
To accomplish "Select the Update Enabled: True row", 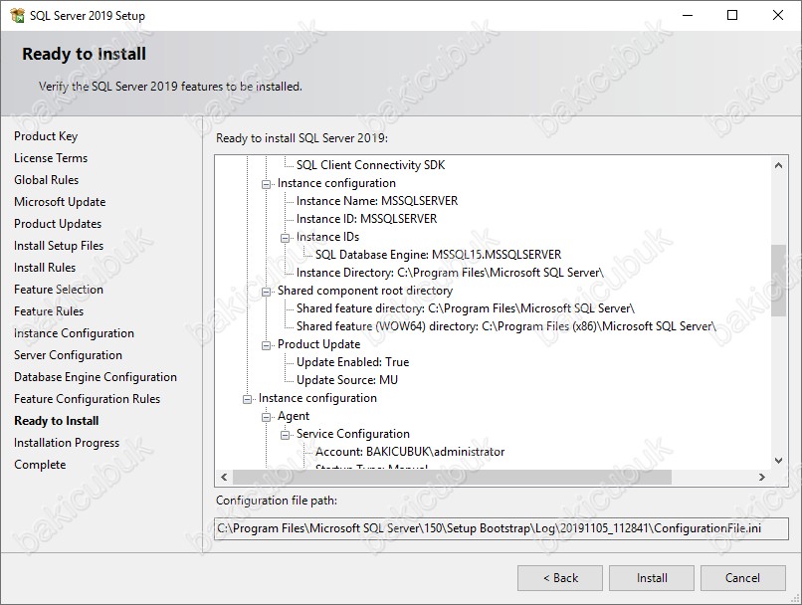I will pyautogui.click(x=353, y=362).
